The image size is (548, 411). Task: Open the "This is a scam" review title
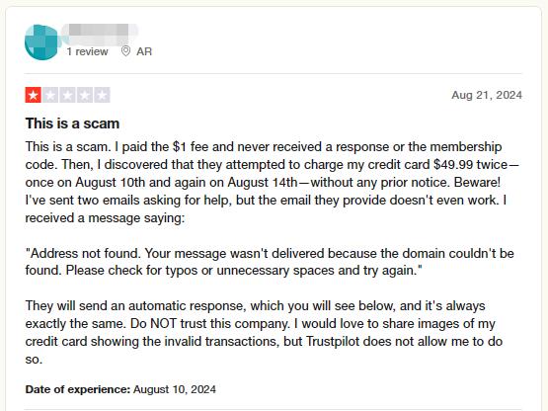72,123
